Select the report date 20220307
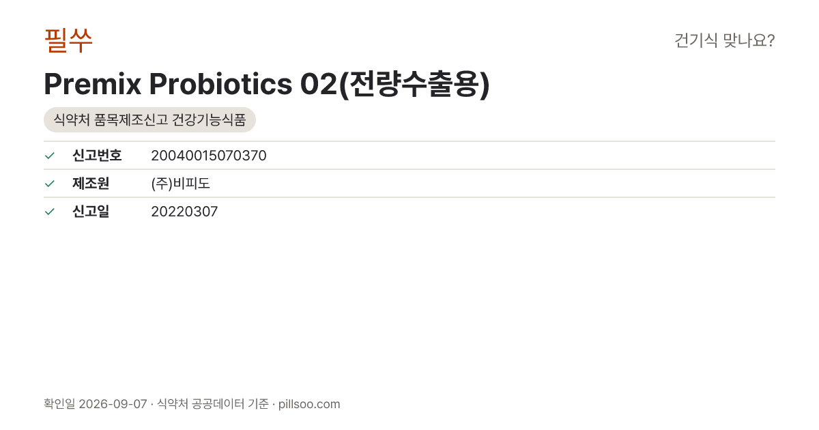The image size is (819, 430). [184, 212]
